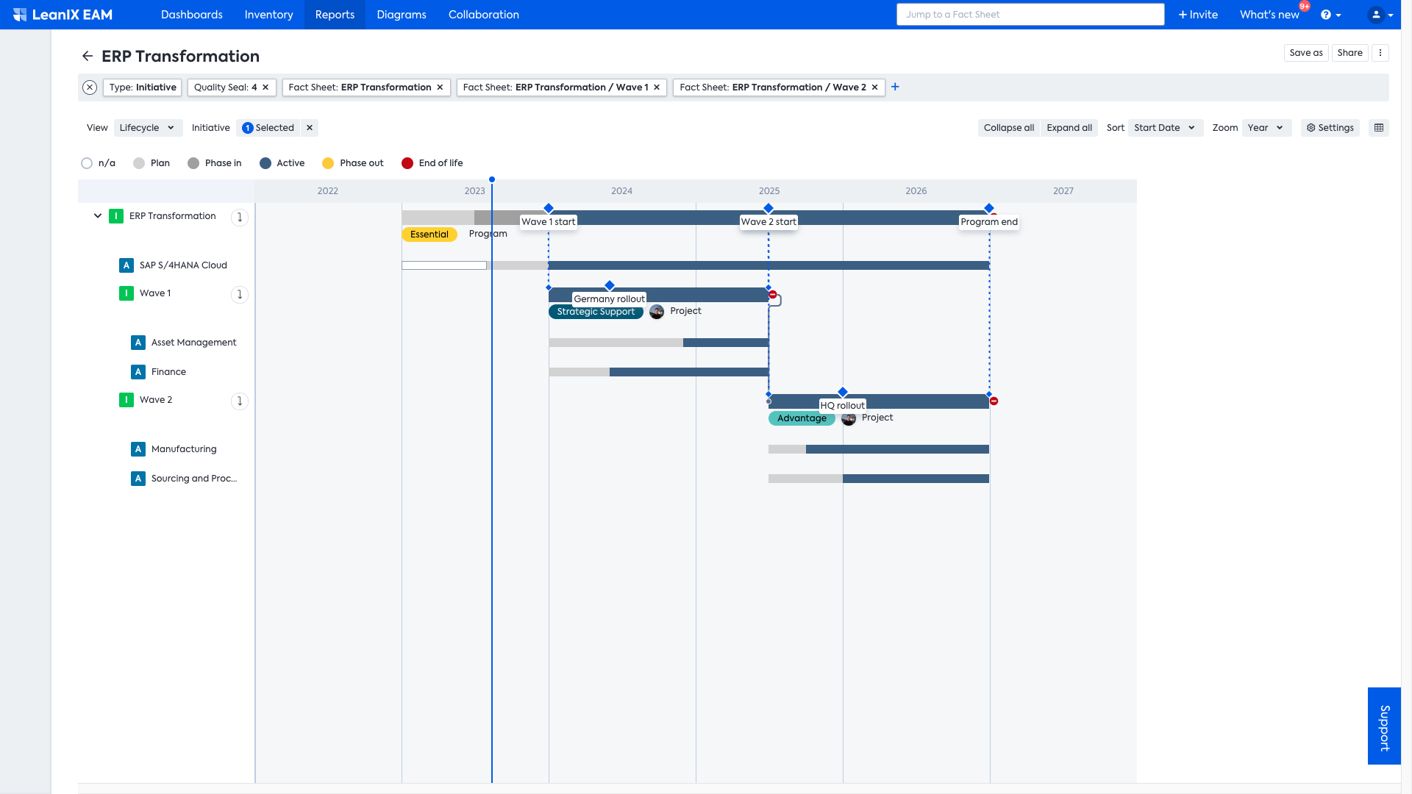The image size is (1412, 794).
Task: Open the three-dot more options menu
Action: [1380, 53]
